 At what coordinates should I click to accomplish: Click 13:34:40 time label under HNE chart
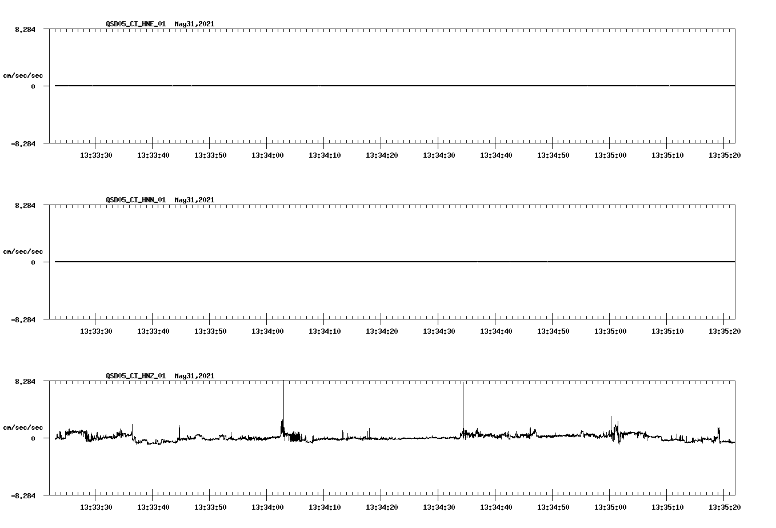496,155
